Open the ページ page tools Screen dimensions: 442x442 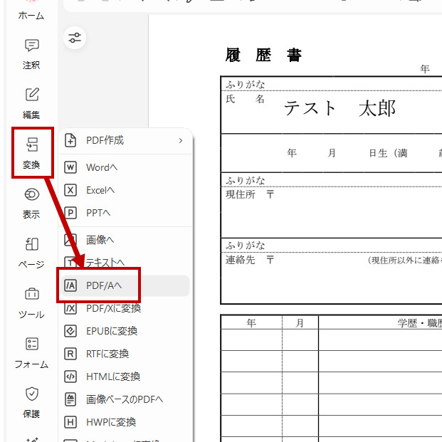(31, 253)
